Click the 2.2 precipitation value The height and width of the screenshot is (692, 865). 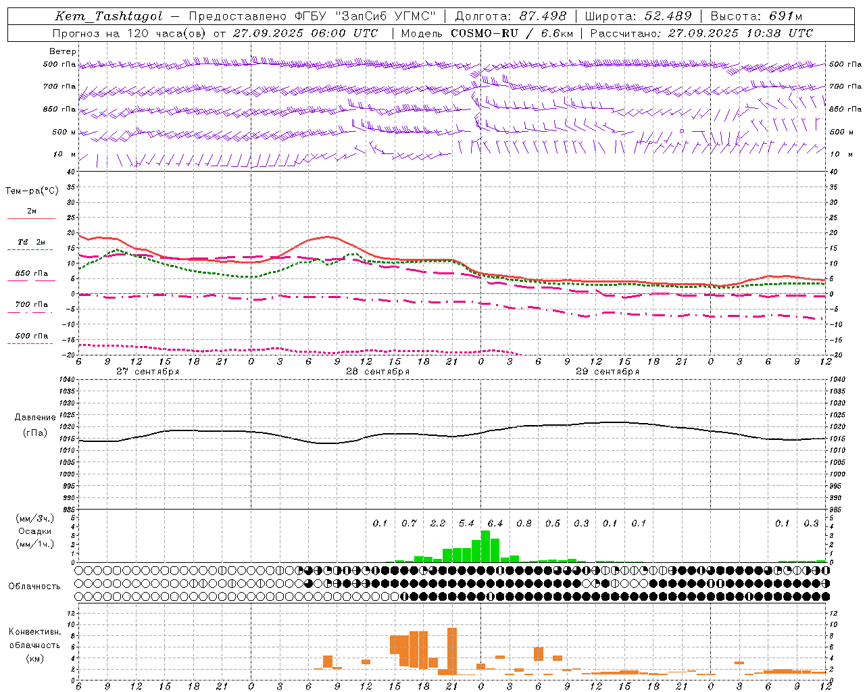point(438,523)
